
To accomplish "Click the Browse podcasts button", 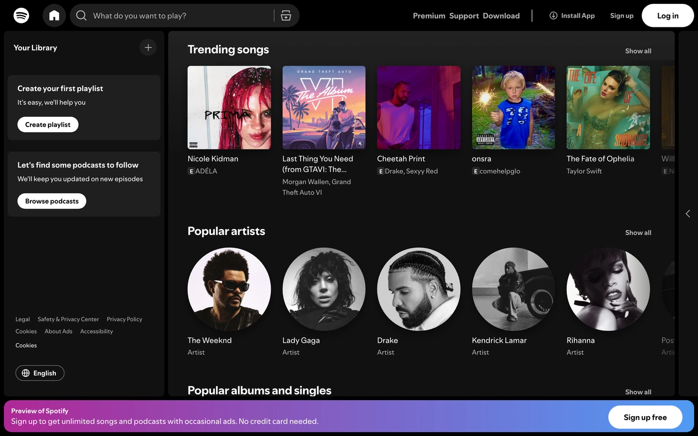I will click(x=52, y=201).
